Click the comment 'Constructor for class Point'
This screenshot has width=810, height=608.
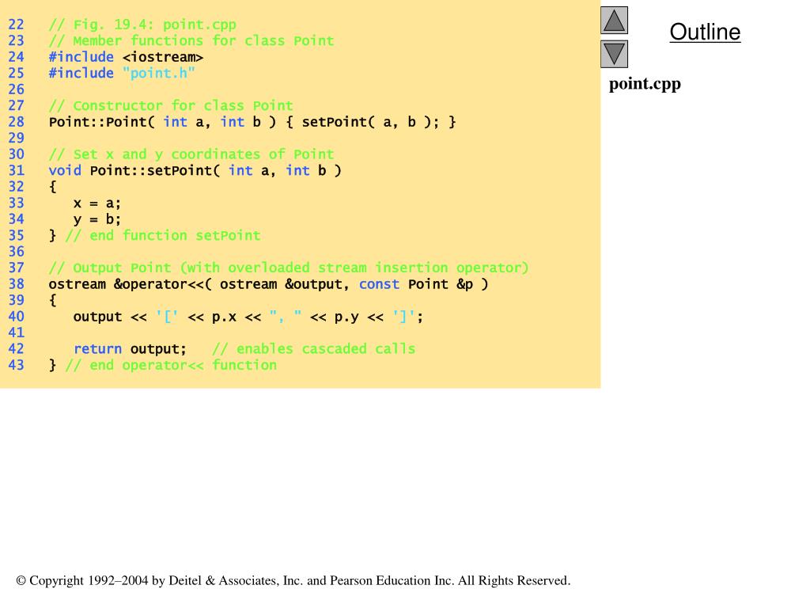[171, 105]
